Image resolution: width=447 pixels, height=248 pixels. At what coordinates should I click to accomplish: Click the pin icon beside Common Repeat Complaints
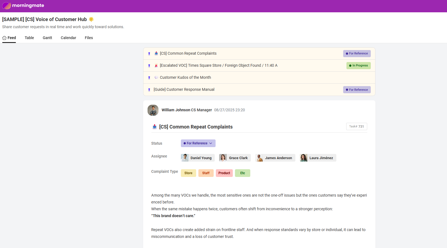click(x=149, y=54)
